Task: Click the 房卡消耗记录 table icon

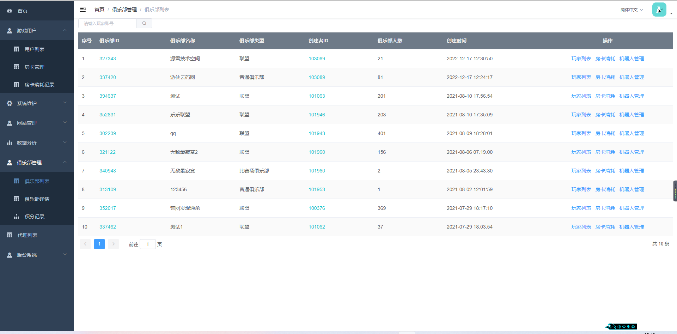Action: [x=17, y=84]
